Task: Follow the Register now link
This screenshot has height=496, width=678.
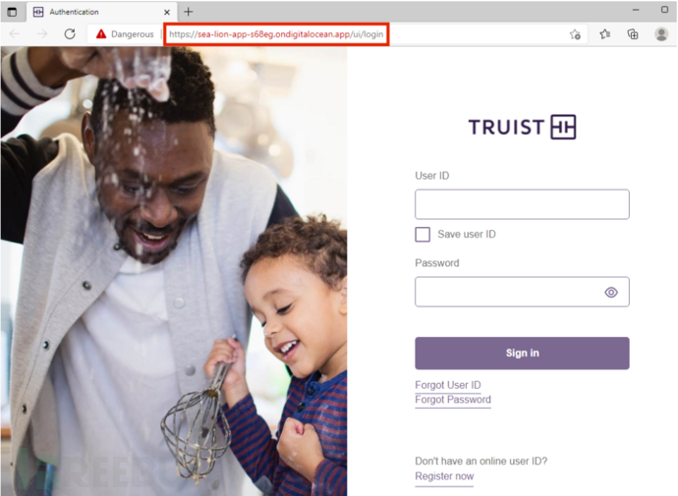Action: (444, 476)
